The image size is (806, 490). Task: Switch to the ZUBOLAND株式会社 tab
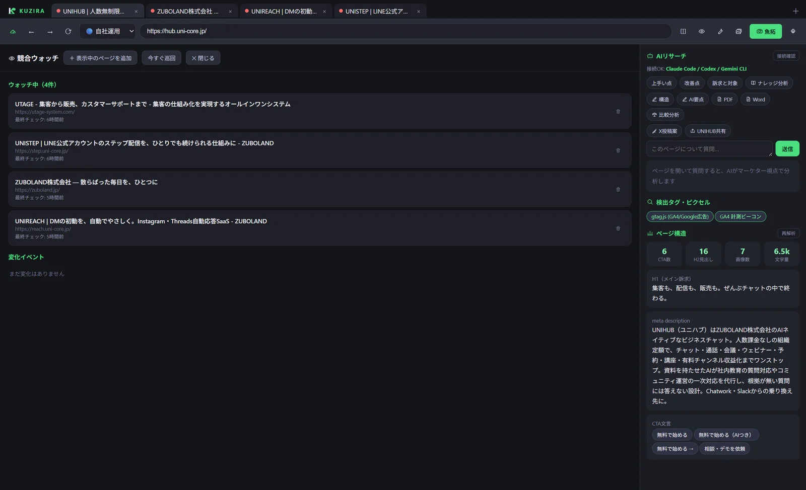tap(191, 11)
